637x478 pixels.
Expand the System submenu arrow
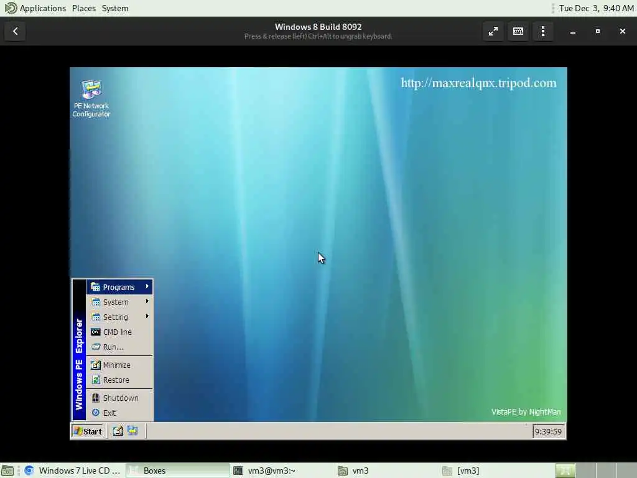click(147, 302)
